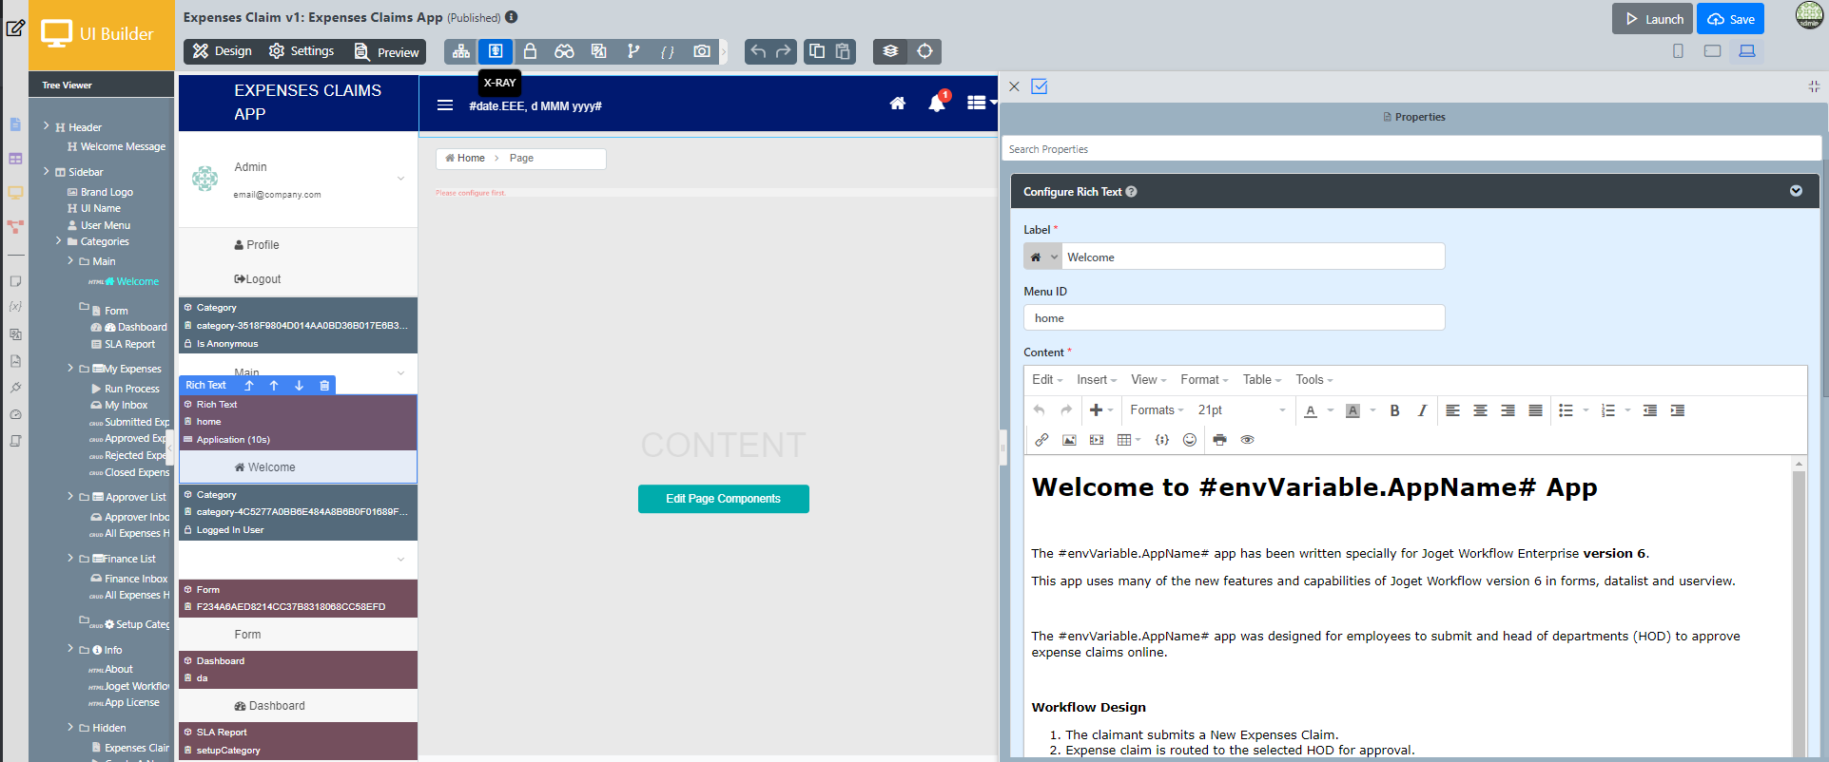Click the Launch button
The width and height of the screenshot is (1829, 762).
click(1652, 19)
